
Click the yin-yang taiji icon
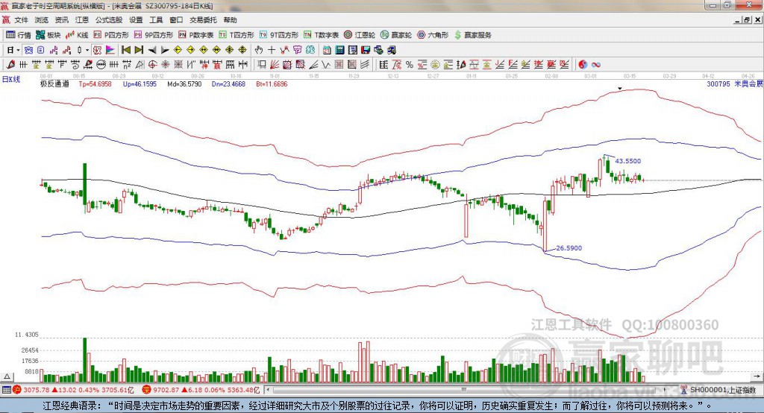coord(583,64)
